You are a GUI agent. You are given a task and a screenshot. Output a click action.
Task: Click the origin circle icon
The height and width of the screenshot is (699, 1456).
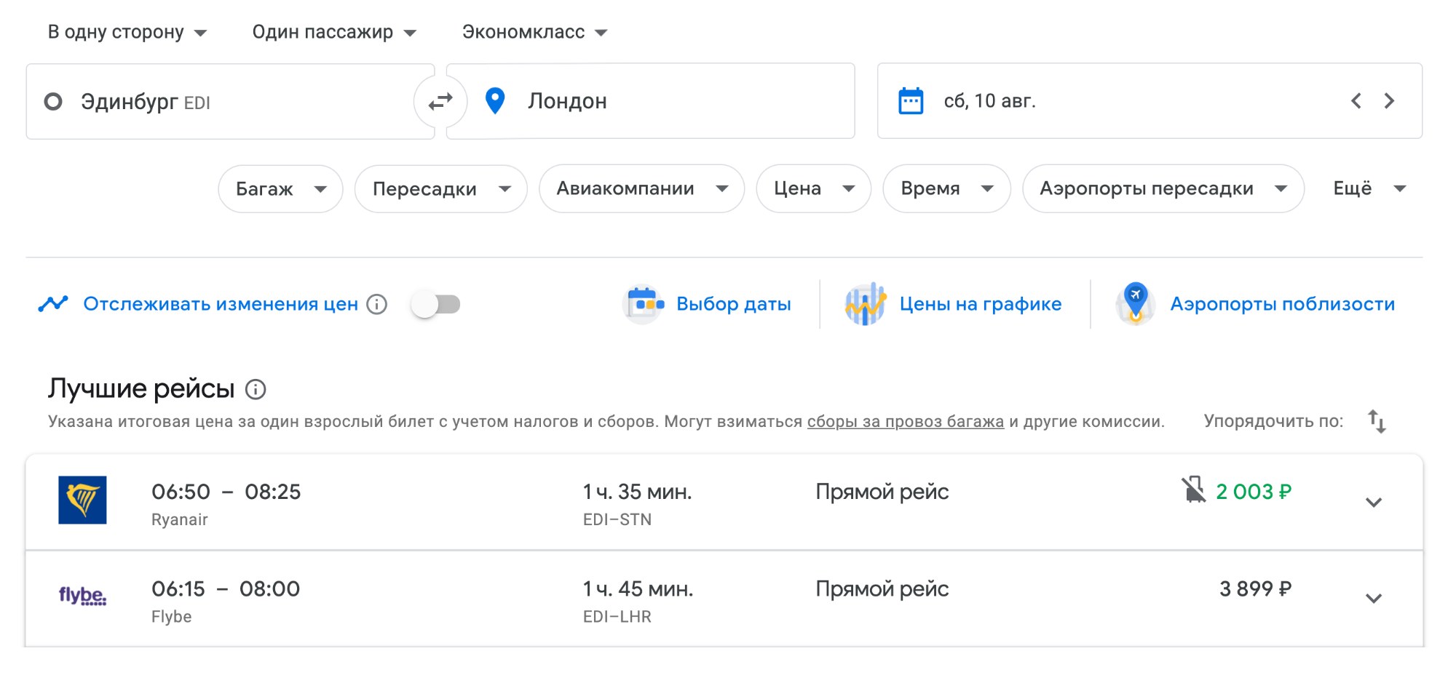coord(53,101)
